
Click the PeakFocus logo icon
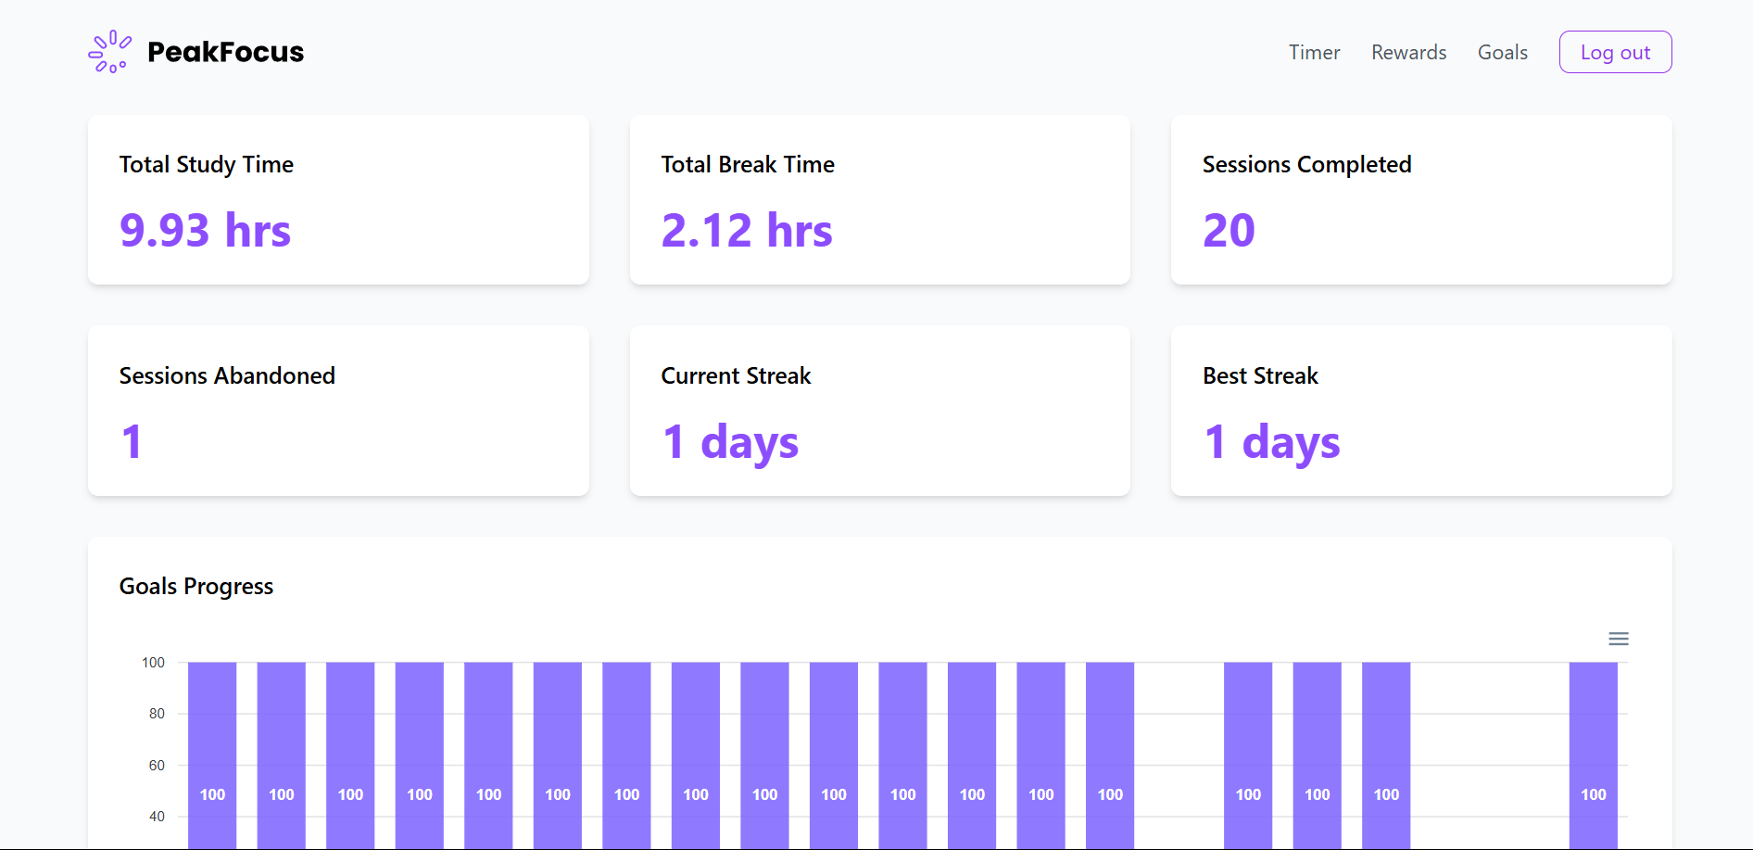(x=109, y=52)
